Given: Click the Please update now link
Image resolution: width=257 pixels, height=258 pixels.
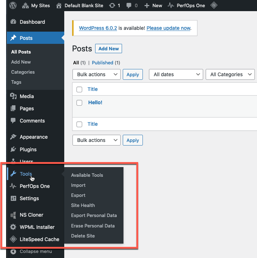Looking at the screenshot, I should point(168,28).
